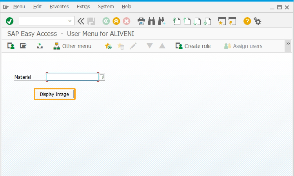Open the Edit menu

click(x=37, y=7)
